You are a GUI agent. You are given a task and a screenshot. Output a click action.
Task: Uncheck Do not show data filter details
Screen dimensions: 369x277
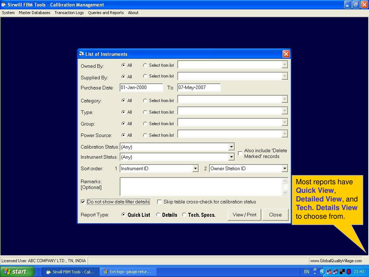83,202
